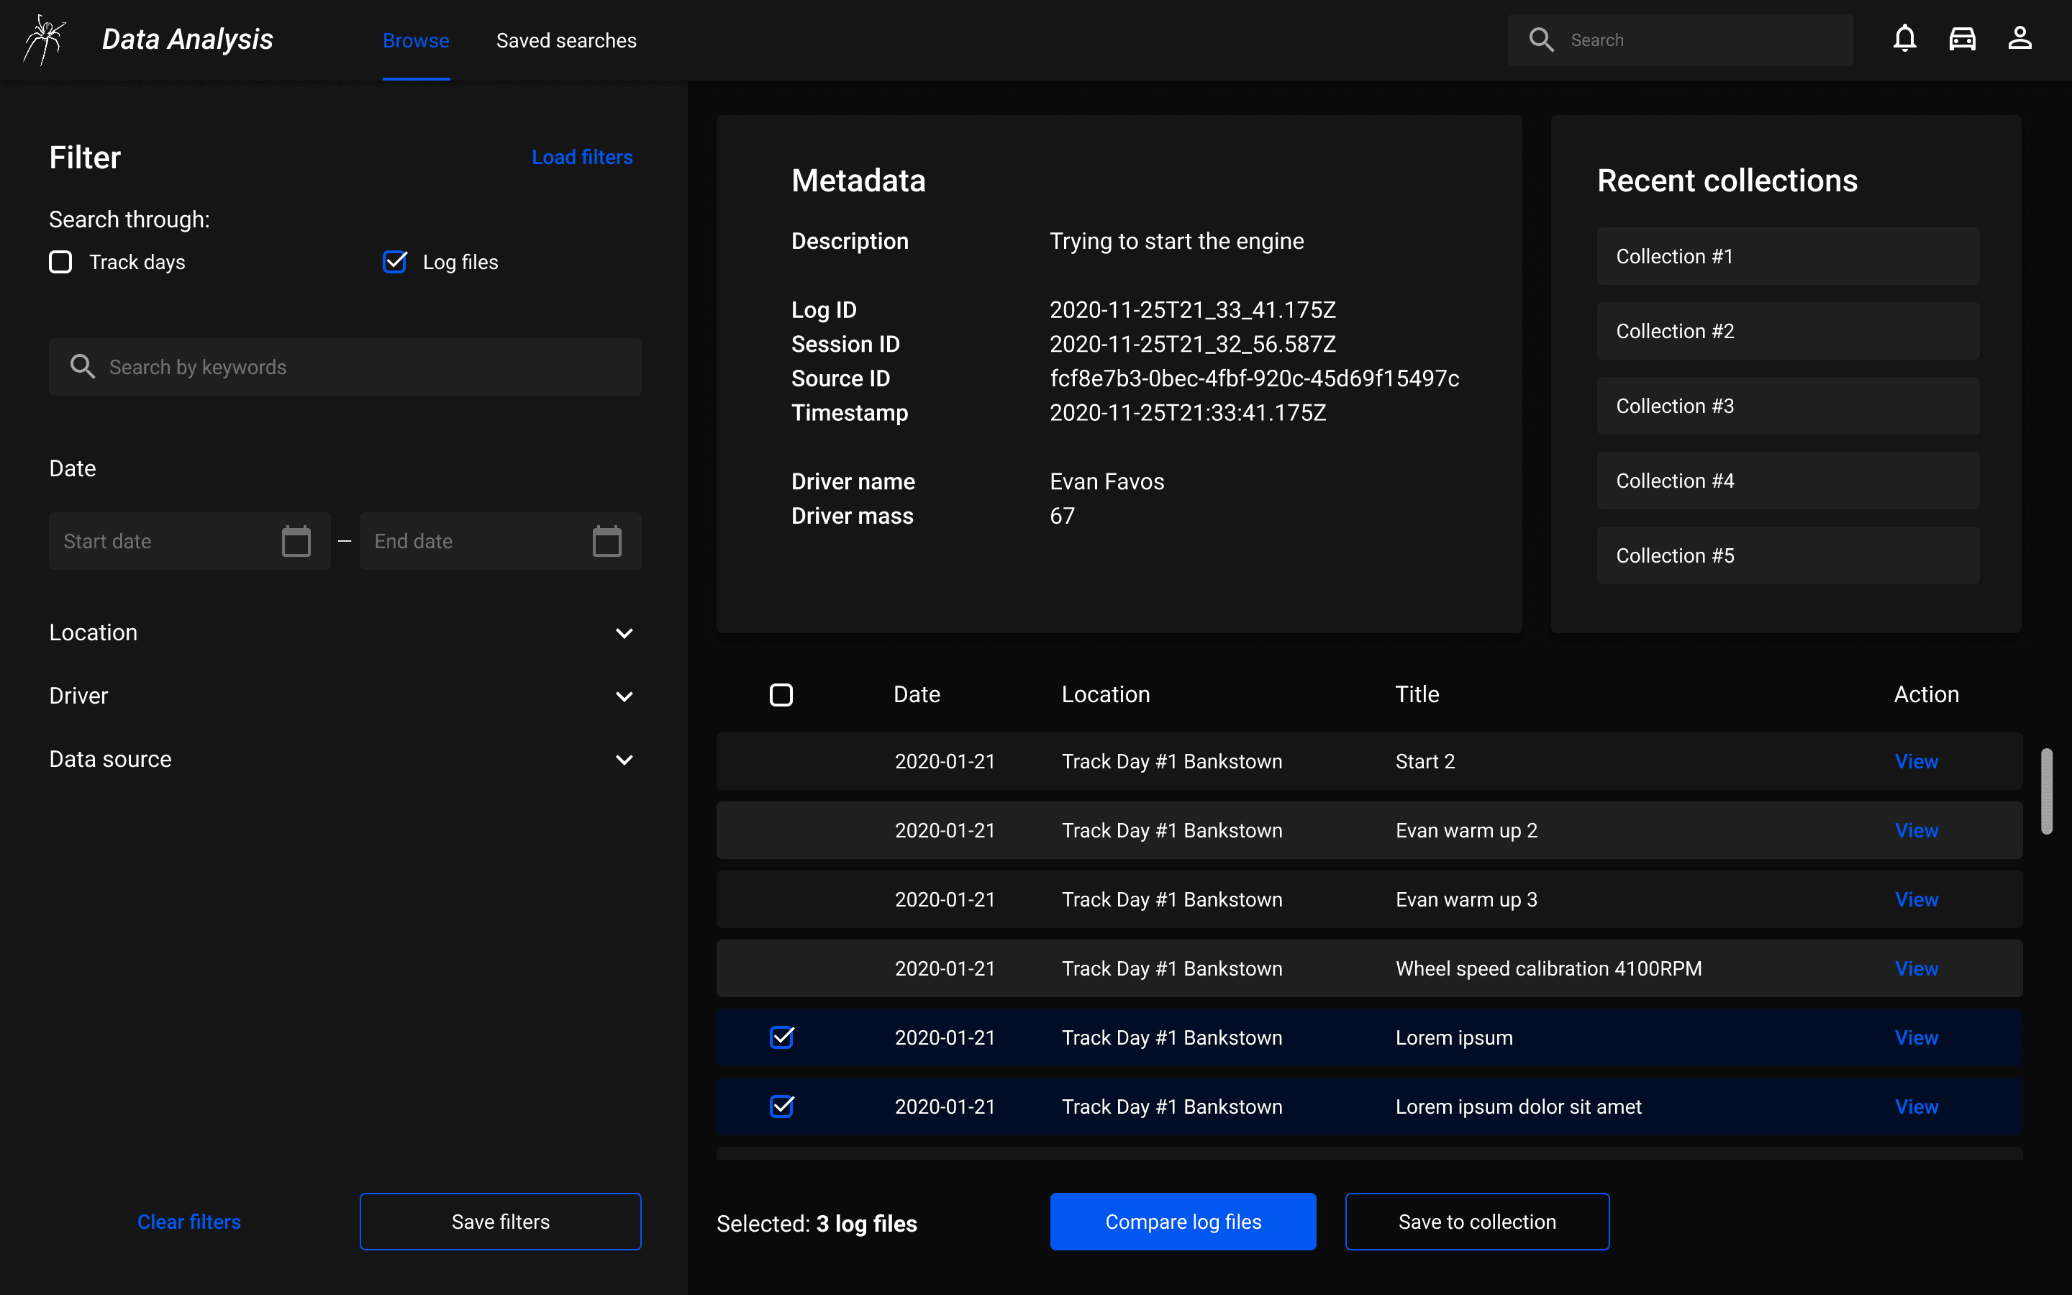Expand the Data source filter chevron
Image resolution: width=2072 pixels, height=1295 pixels.
click(624, 760)
